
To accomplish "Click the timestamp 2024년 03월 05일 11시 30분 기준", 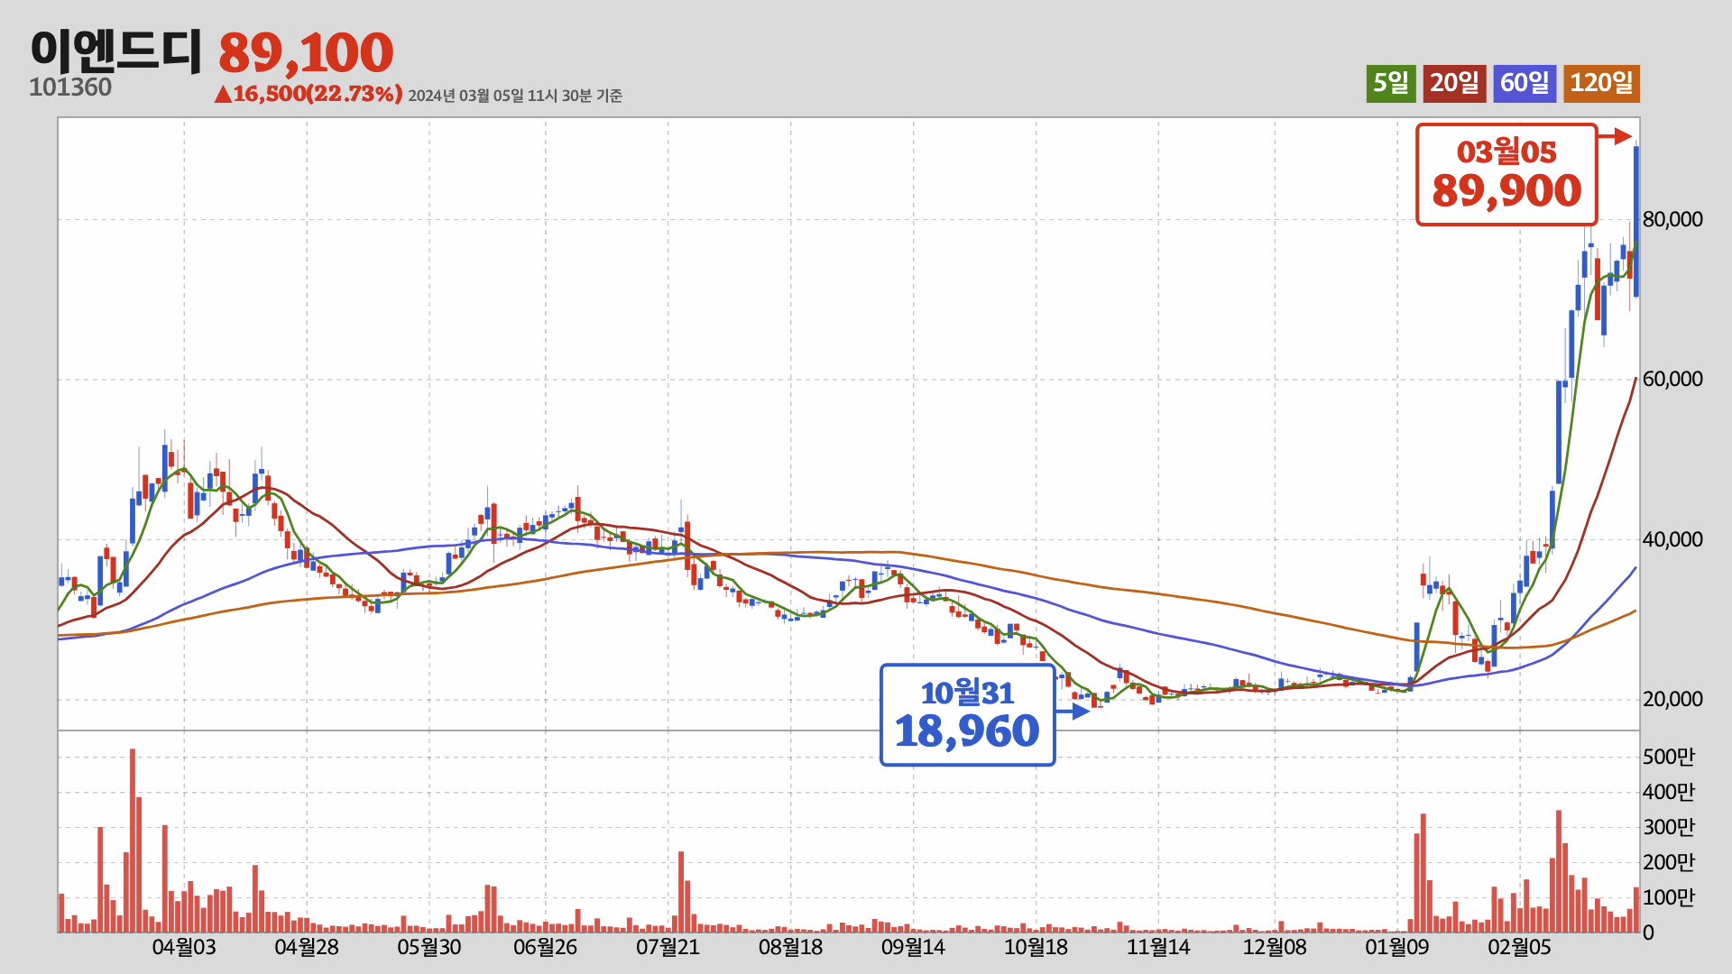I will point(515,96).
